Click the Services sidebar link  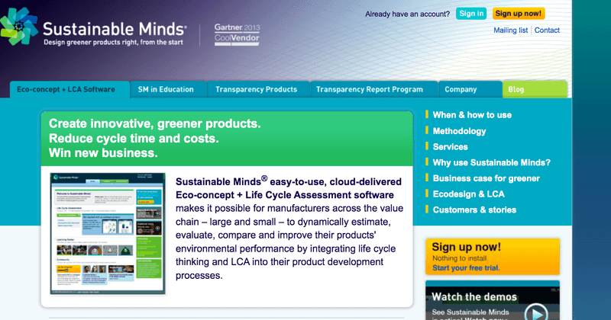(450, 147)
